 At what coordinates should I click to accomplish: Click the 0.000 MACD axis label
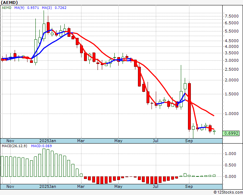point(230,176)
